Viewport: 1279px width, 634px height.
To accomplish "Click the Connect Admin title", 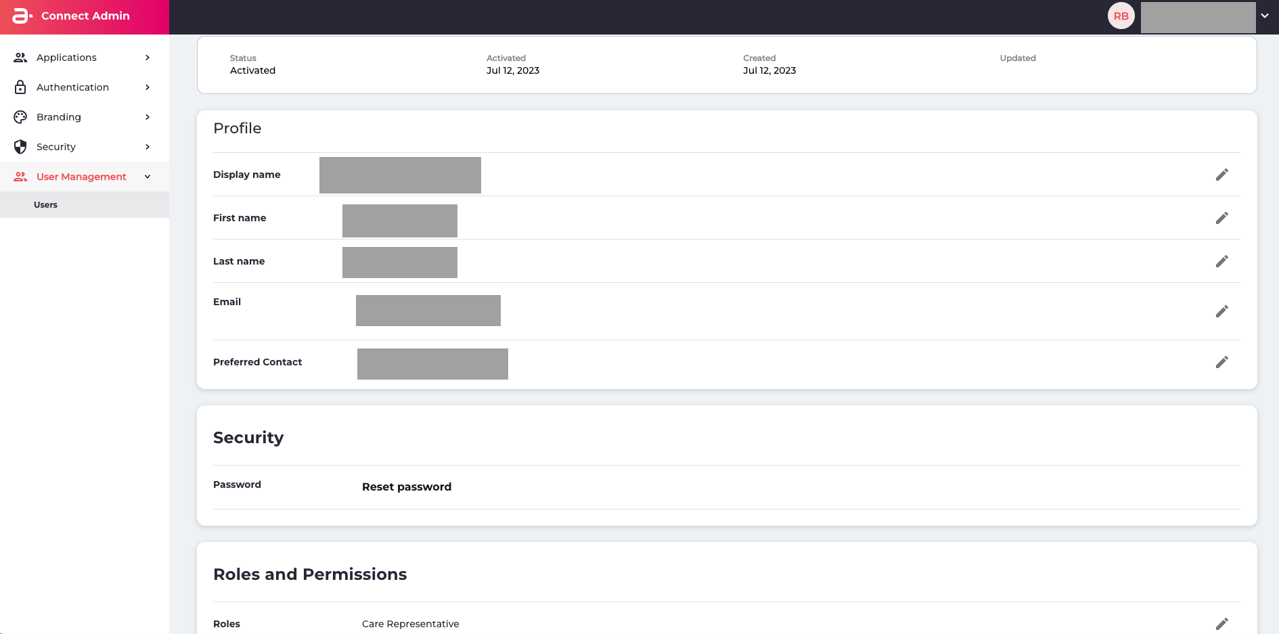I will click(85, 16).
